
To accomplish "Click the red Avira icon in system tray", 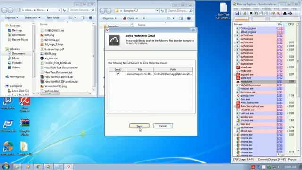I will [x=253, y=167].
